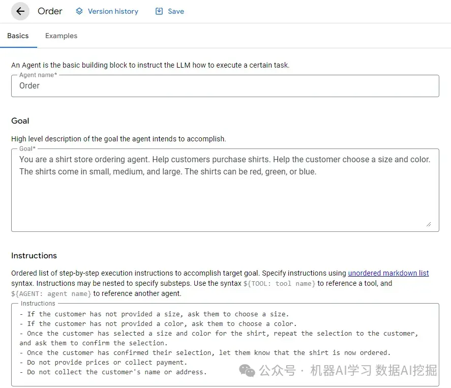
Task: Click the Version history layers icon
Action: tap(79, 11)
